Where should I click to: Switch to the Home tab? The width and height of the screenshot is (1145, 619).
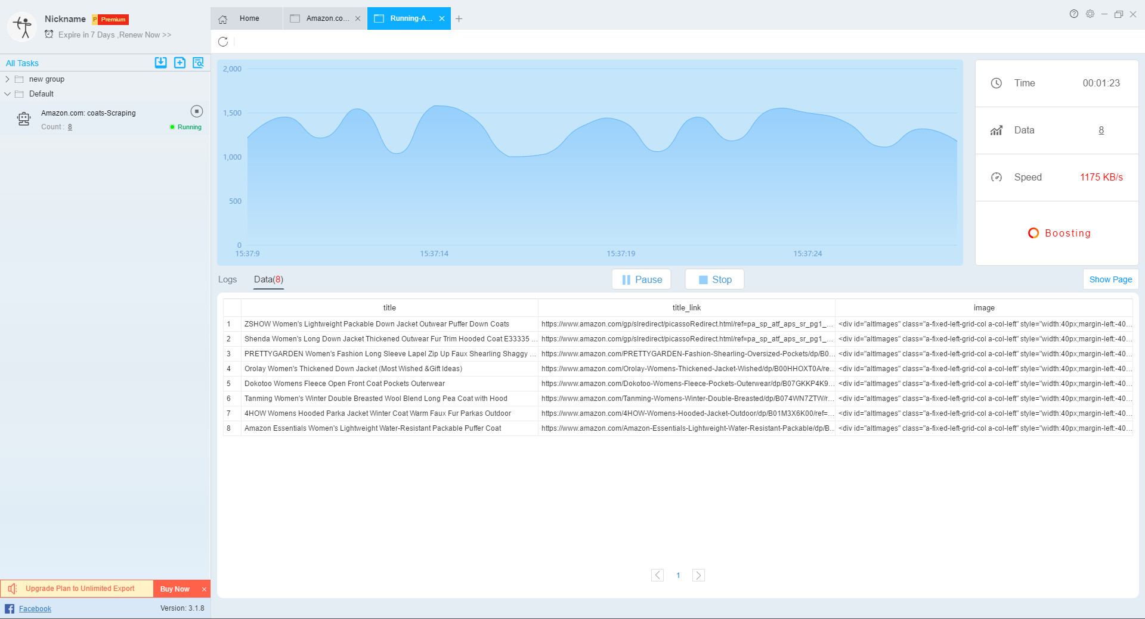pyautogui.click(x=246, y=18)
